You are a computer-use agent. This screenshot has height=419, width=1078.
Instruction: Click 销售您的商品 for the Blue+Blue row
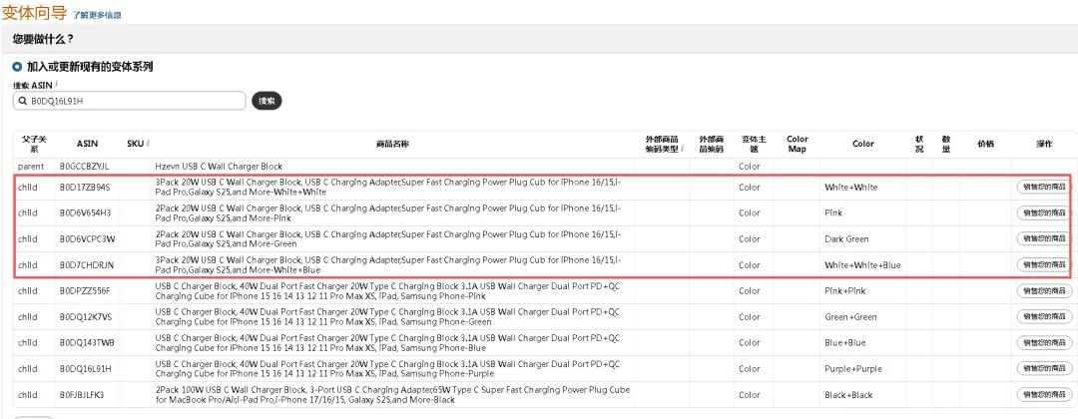click(1044, 343)
